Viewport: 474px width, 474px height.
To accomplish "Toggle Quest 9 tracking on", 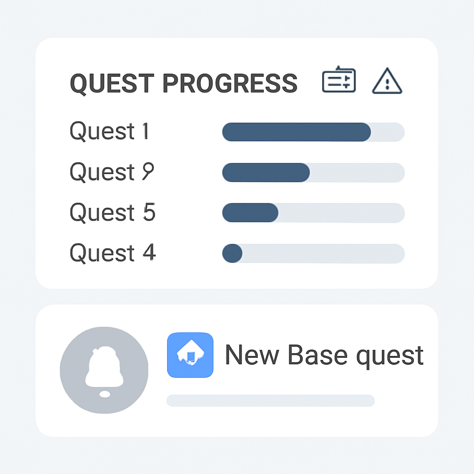I will pyautogui.click(x=313, y=173).
